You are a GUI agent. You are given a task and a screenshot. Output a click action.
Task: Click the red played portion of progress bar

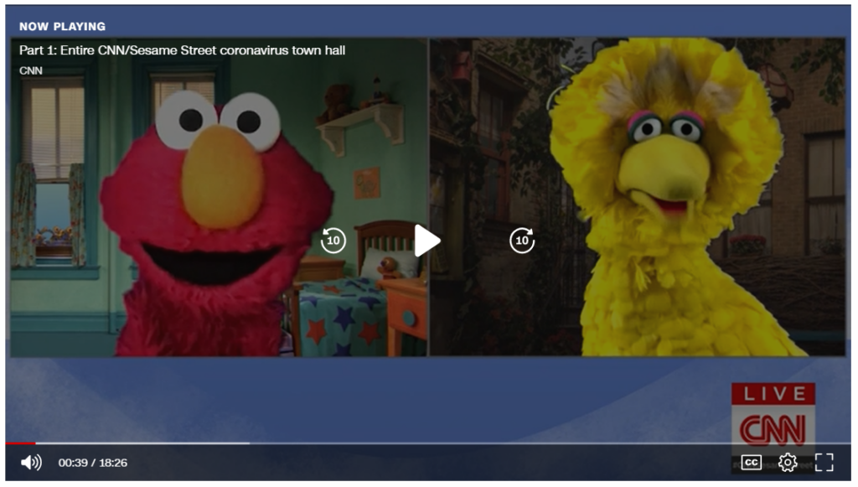click(20, 443)
